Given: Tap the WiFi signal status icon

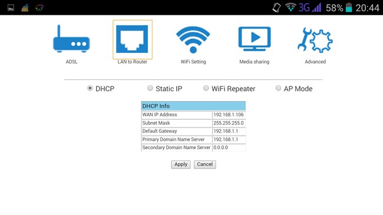Looking at the screenshot, I should tap(290, 8).
